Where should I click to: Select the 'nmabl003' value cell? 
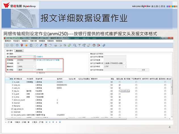click(60, 115)
